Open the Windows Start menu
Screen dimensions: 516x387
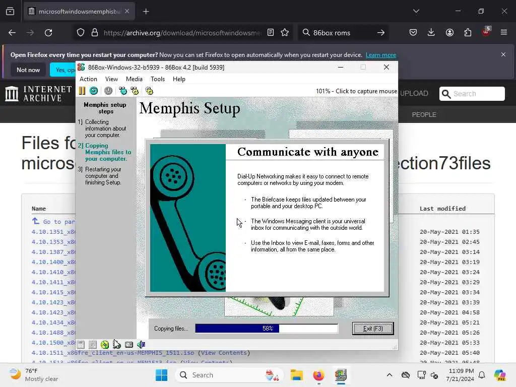pyautogui.click(x=161, y=375)
